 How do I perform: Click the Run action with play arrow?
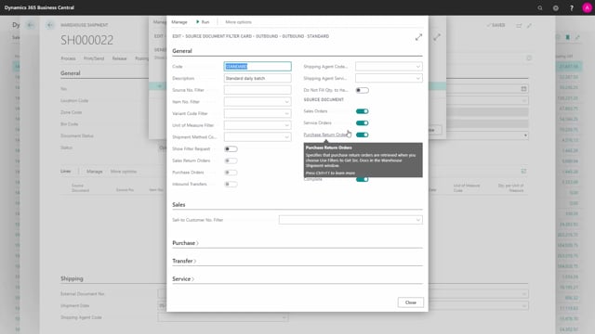[203, 22]
